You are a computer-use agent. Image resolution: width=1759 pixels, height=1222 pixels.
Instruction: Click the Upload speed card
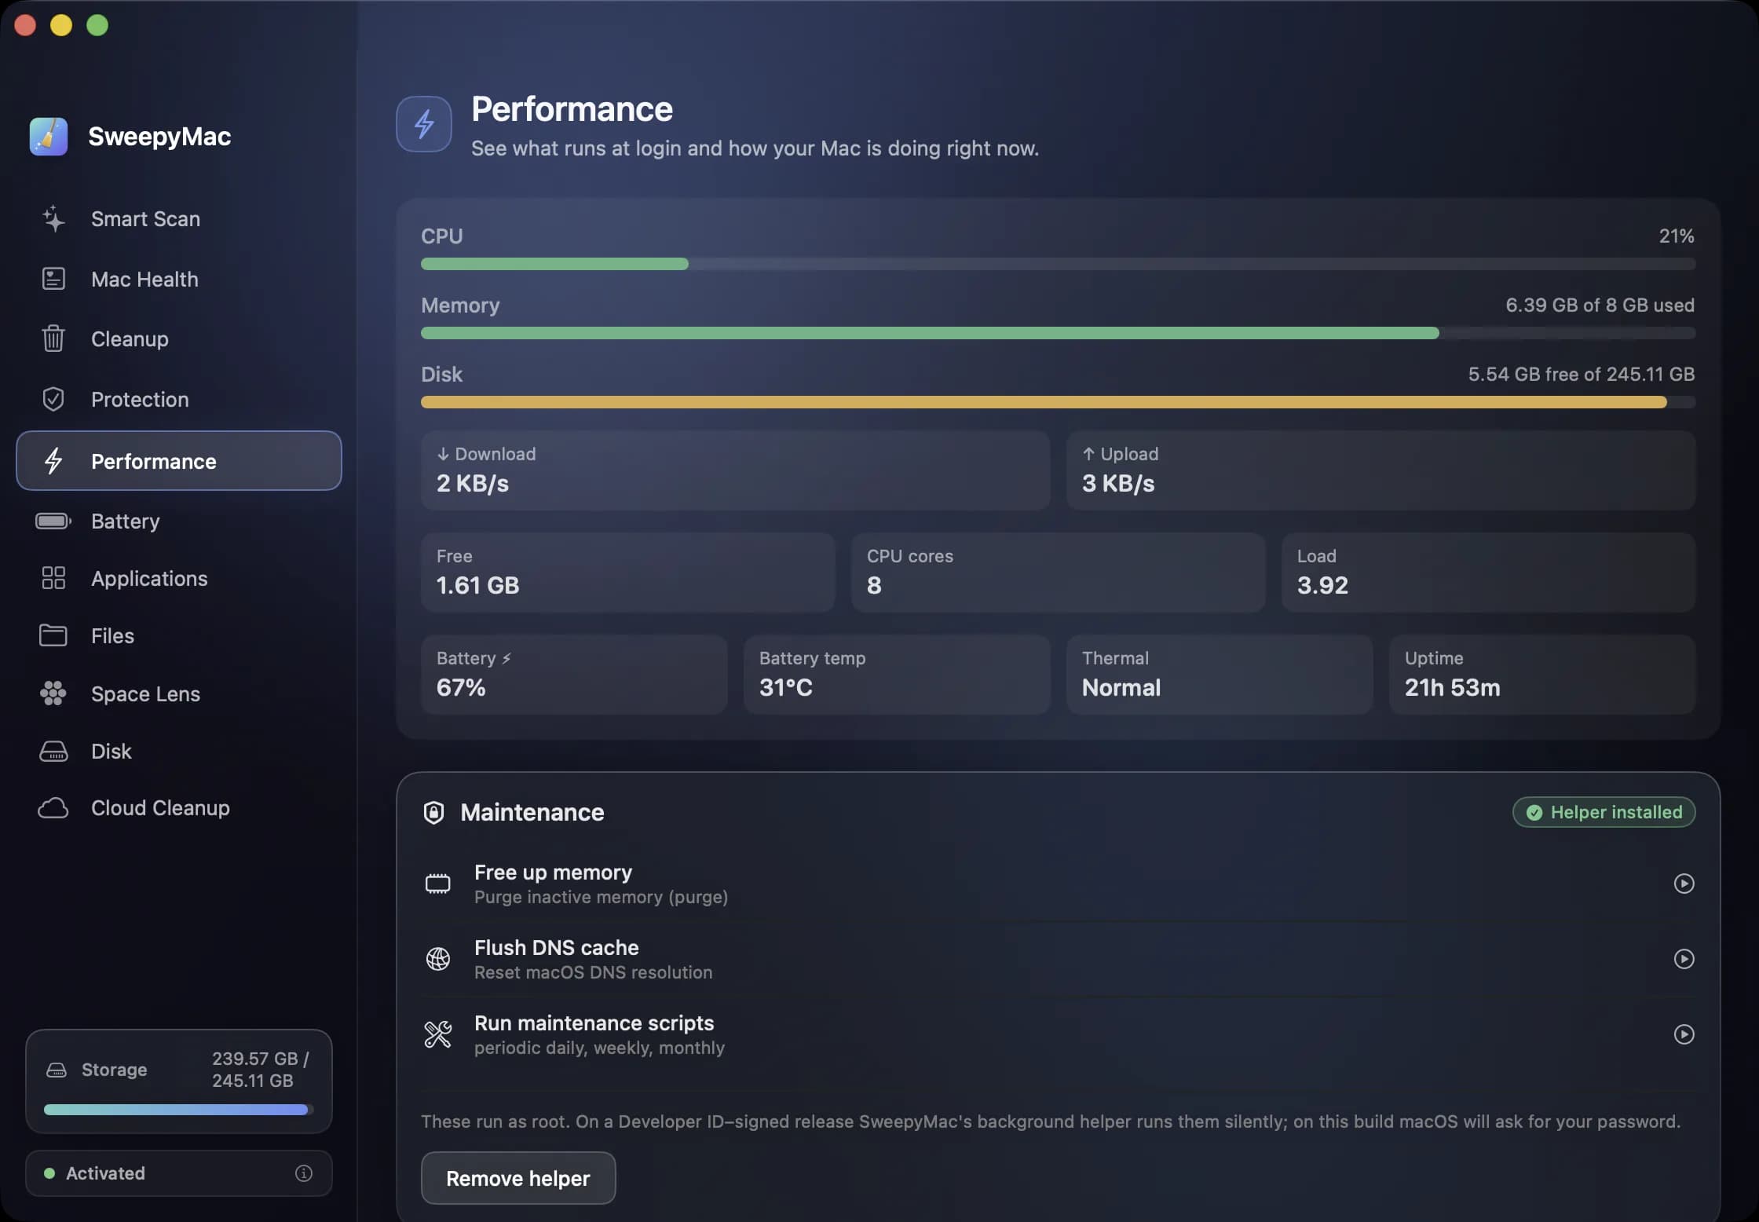point(1381,470)
